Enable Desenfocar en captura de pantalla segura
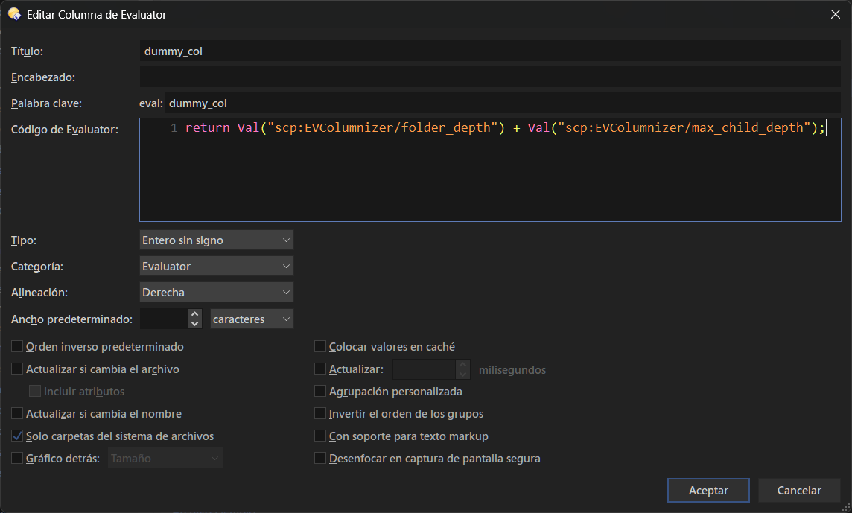 click(320, 459)
